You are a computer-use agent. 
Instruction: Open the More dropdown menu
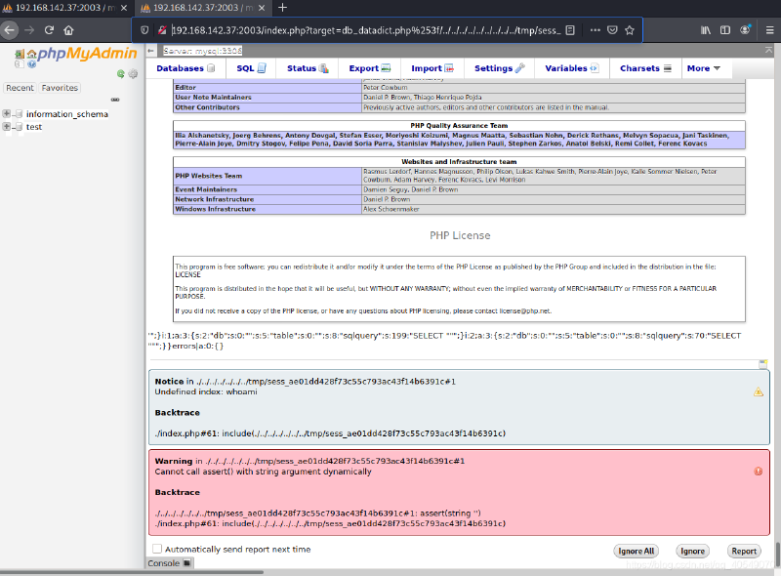[x=703, y=68]
